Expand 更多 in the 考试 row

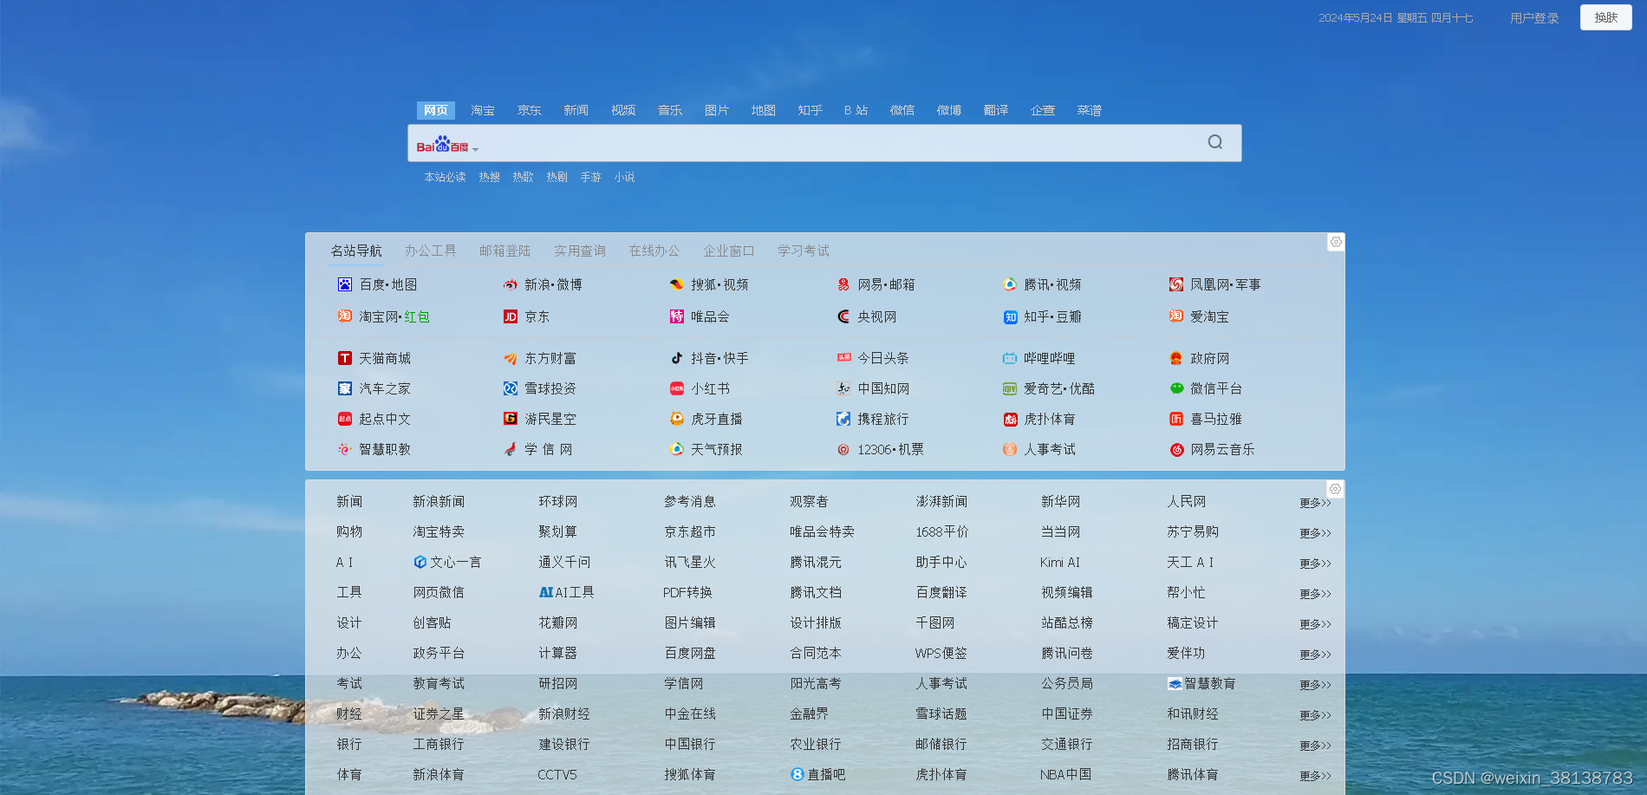pyautogui.click(x=1315, y=685)
